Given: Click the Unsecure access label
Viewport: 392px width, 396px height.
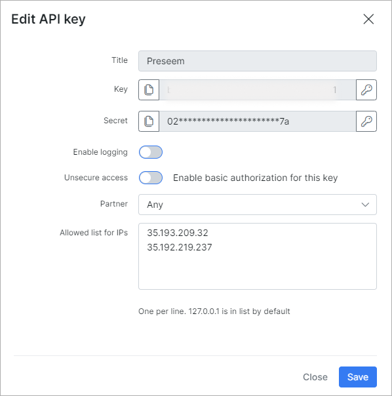Looking at the screenshot, I should click(x=96, y=178).
